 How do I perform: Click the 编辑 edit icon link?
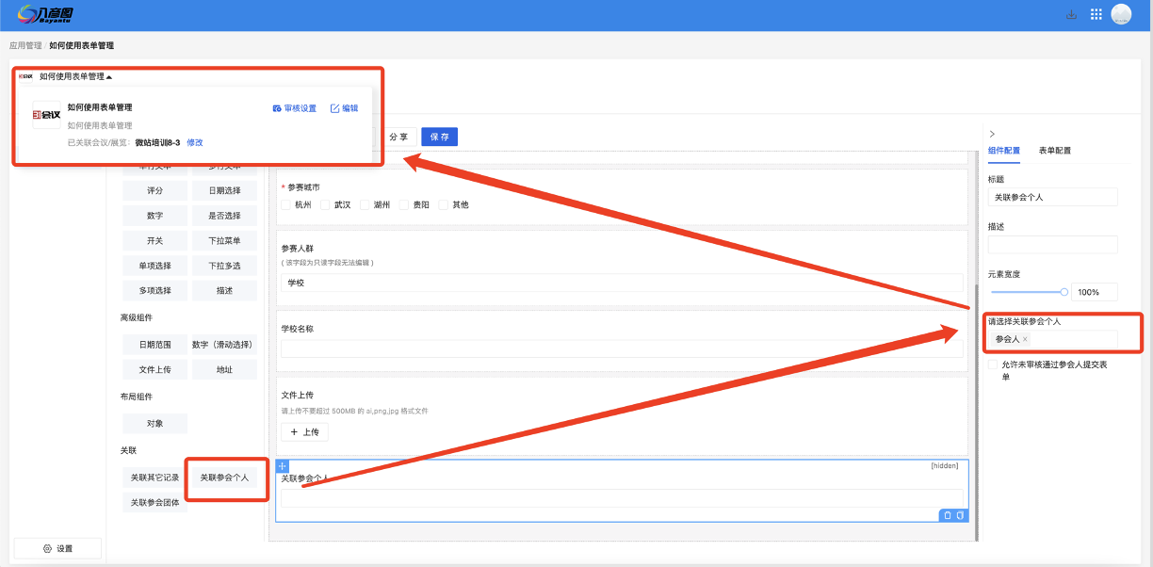(x=344, y=108)
